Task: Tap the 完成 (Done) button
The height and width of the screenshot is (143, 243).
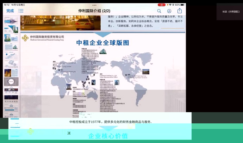Action: point(10,11)
